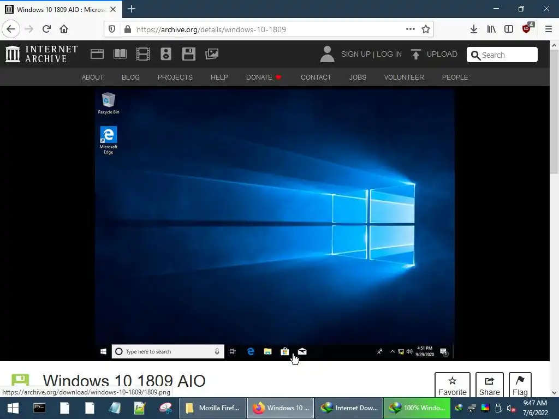This screenshot has width=559, height=419.
Task: Open the uBlock Origin extension
Action: [527, 28]
